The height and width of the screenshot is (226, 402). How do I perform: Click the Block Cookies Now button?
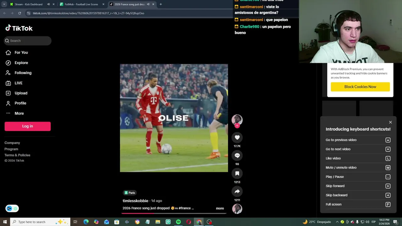(360, 87)
